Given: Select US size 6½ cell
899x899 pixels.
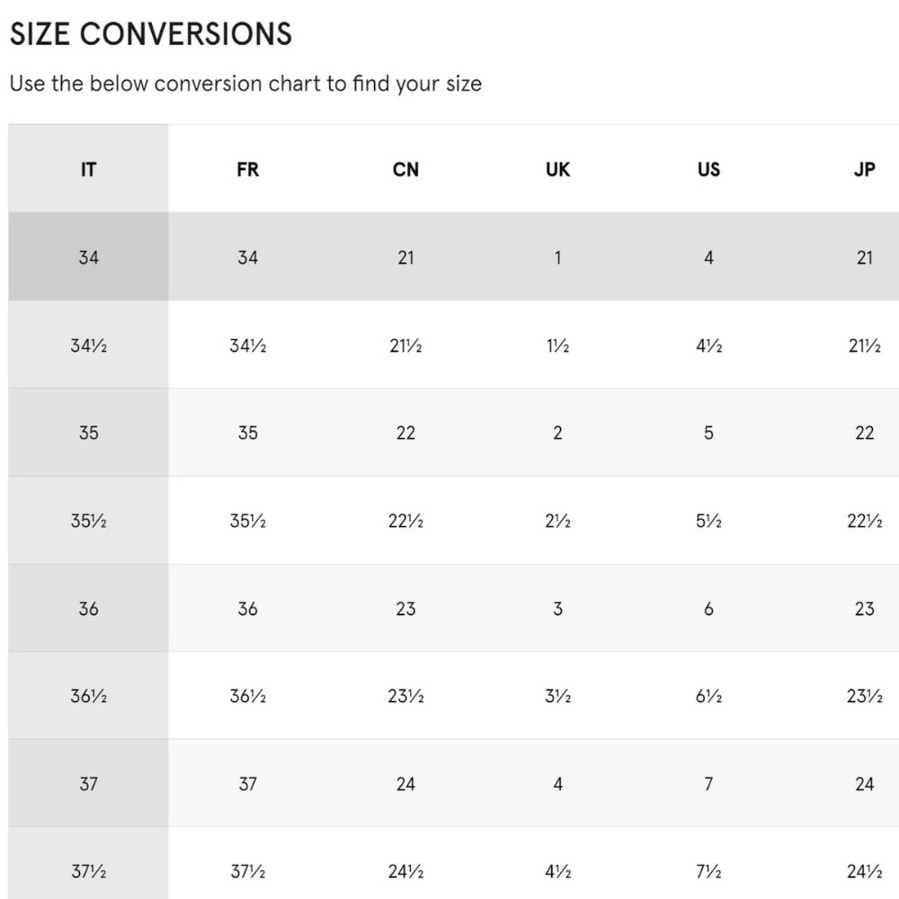Looking at the screenshot, I should (709, 696).
